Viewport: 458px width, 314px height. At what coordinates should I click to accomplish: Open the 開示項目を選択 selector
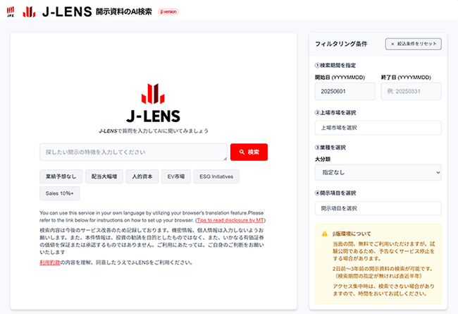pos(378,208)
